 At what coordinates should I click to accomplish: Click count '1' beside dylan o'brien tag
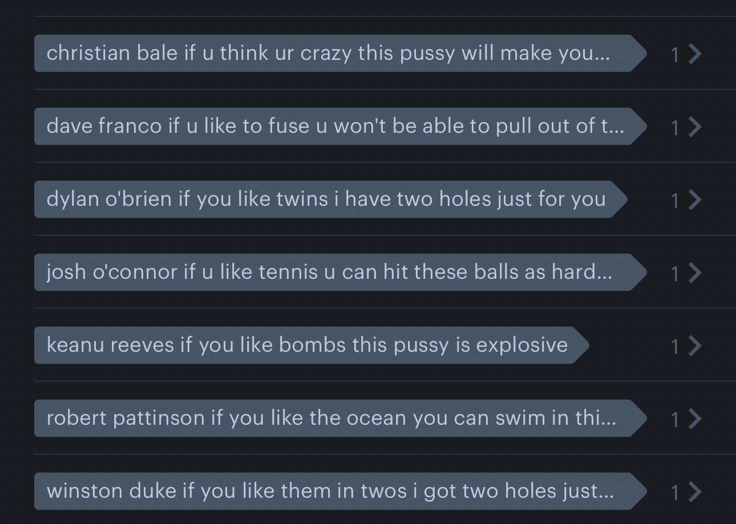coord(675,201)
